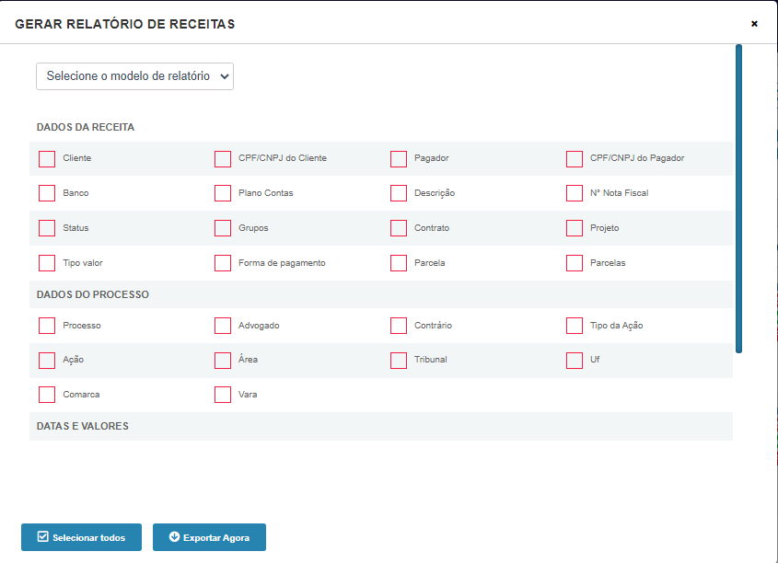Select the Vara checkbox
Viewport: 778px width, 563px height.
tap(223, 395)
